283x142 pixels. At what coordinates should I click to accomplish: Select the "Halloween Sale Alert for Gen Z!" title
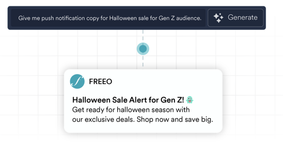pos(128,100)
